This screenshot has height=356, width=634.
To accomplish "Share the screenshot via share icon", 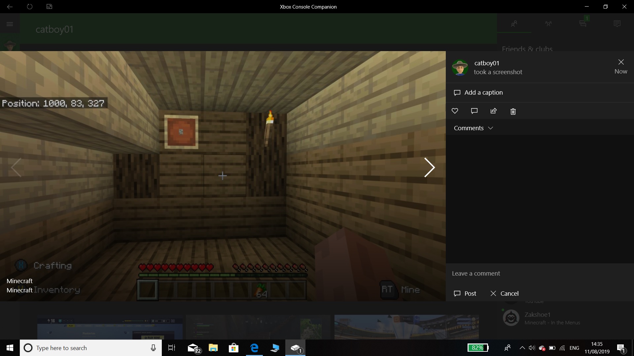I will 494,111.
